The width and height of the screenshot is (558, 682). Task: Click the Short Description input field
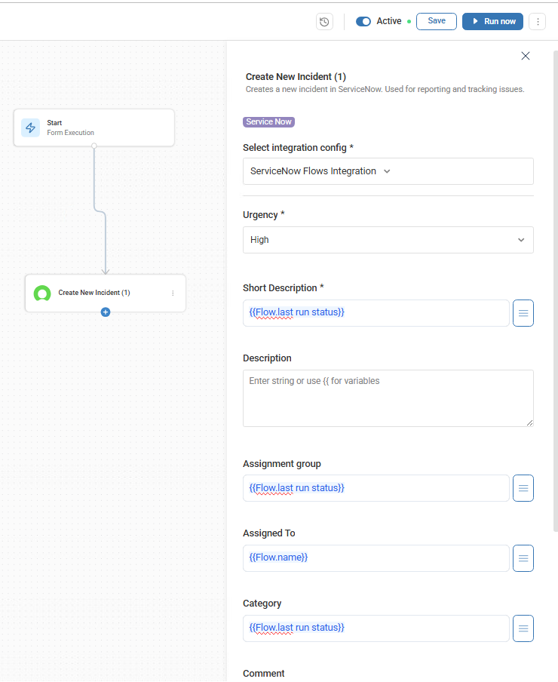tap(376, 312)
